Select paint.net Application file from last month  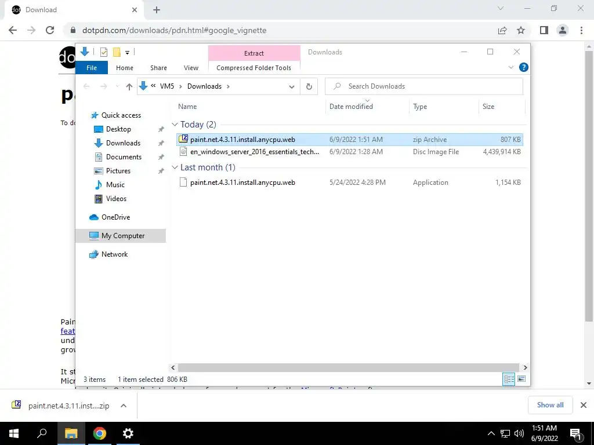pyautogui.click(x=350, y=183)
